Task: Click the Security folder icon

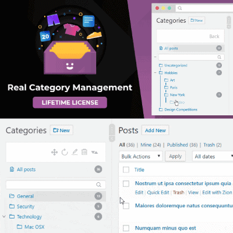Action: pyautogui.click(x=12, y=206)
